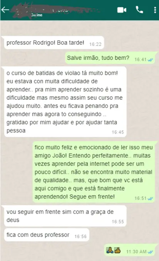This screenshot has width=159, height=261.
Task: Click the 16:45 timestamp
Action: (x=118, y=132)
